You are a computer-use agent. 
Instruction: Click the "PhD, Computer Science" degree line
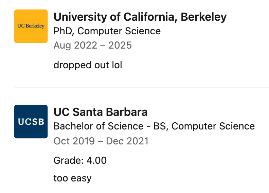(x=107, y=31)
